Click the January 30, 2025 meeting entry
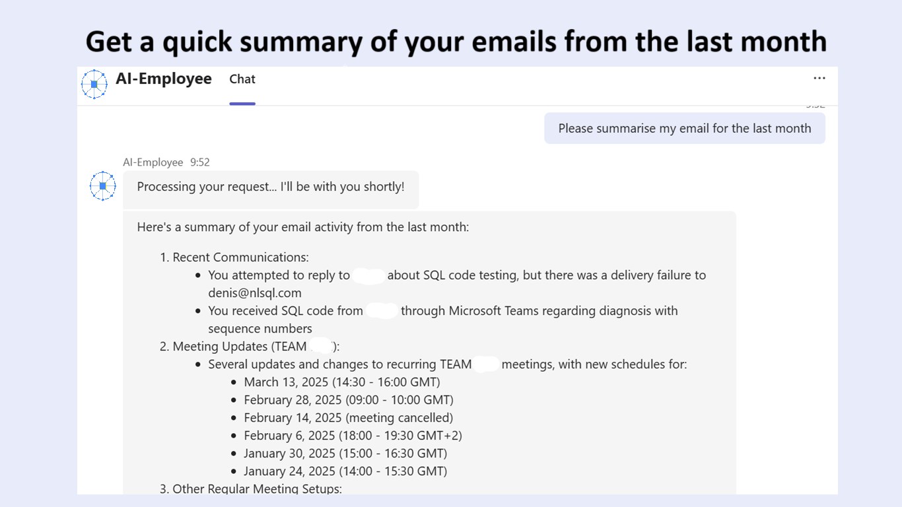The height and width of the screenshot is (507, 902). point(345,454)
